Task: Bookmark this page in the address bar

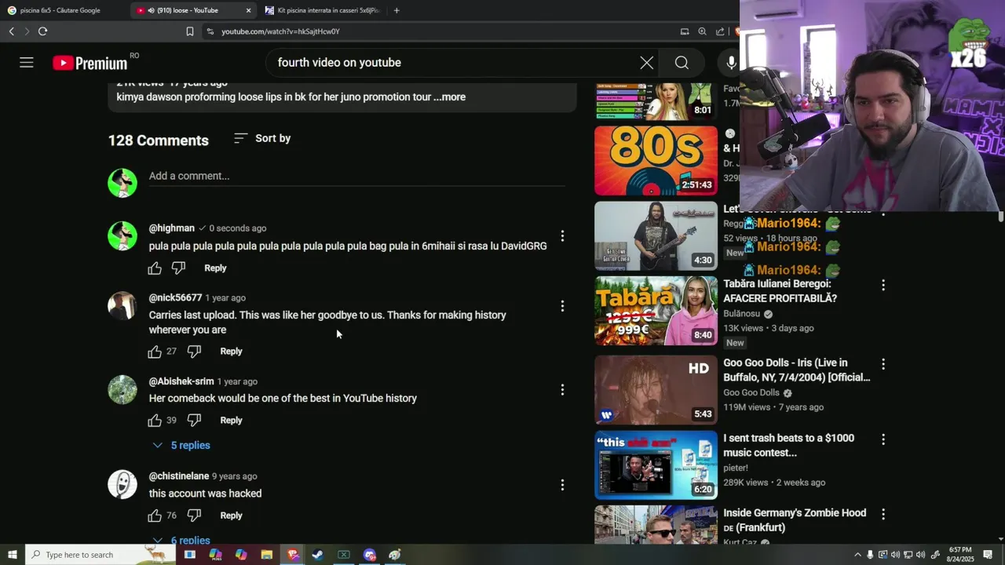Action: coord(190,31)
